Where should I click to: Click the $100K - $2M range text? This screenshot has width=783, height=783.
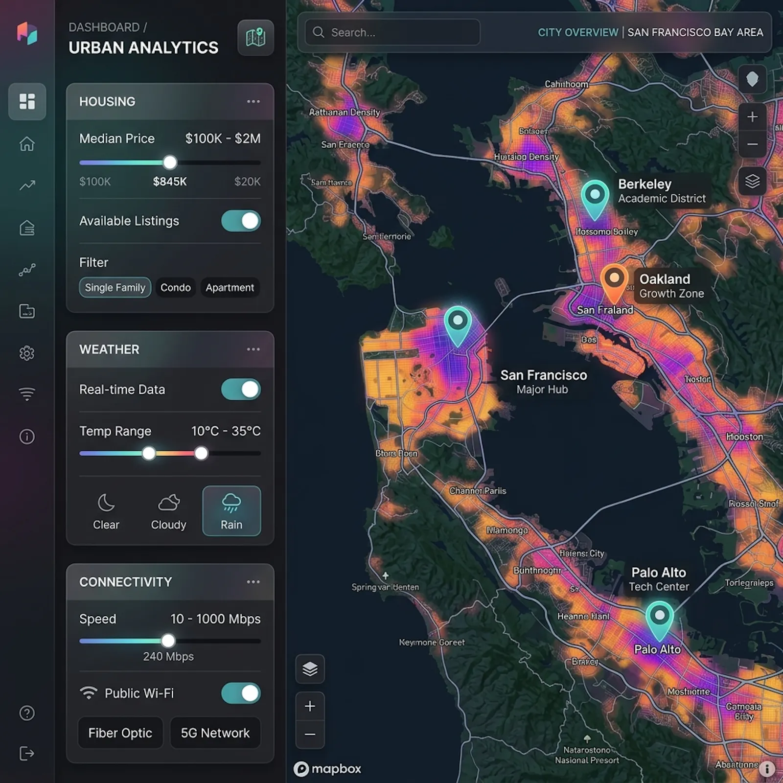point(223,138)
